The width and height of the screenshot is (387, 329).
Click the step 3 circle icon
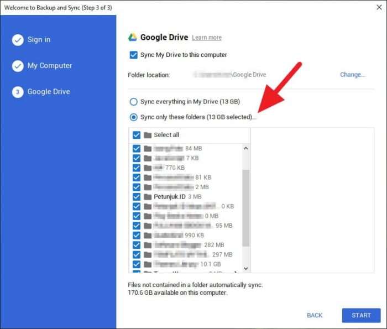pos(18,92)
